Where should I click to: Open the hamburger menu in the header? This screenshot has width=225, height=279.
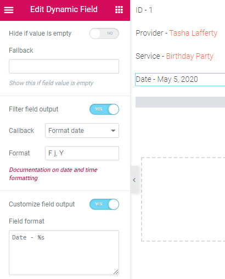9,10
